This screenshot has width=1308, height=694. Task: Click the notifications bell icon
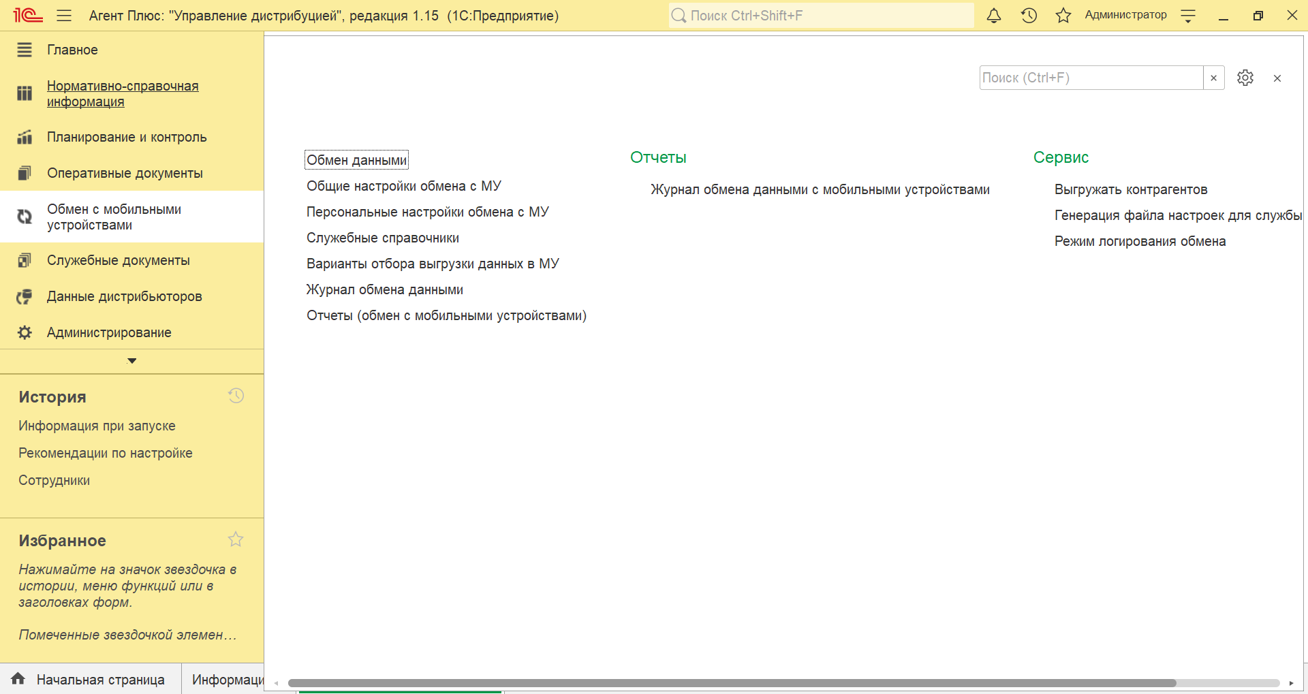pos(994,16)
